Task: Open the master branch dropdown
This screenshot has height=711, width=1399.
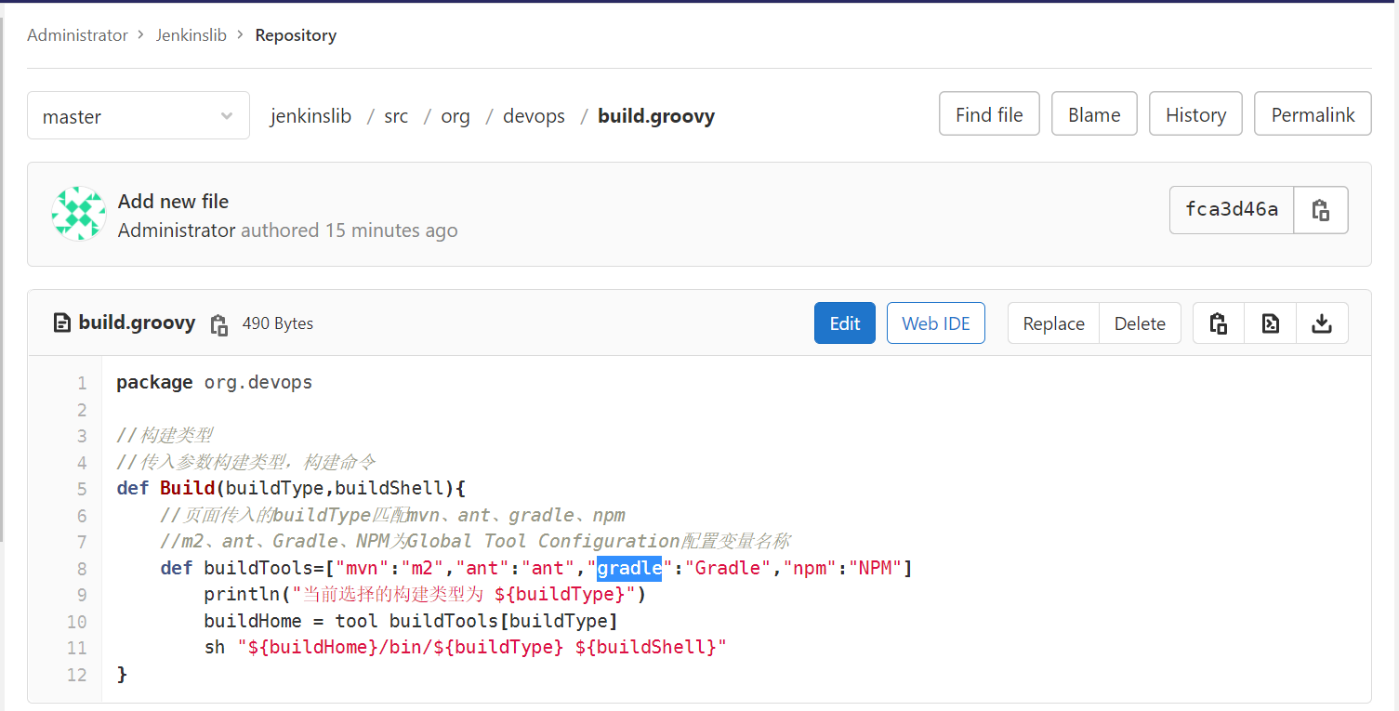Action: point(139,116)
